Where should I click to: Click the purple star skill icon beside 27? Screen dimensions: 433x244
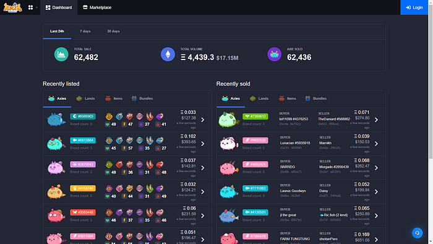tap(141, 124)
